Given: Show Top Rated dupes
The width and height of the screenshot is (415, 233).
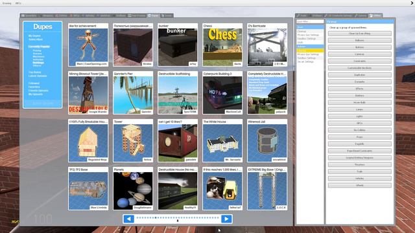Looking at the screenshot, I should pos(34,72).
